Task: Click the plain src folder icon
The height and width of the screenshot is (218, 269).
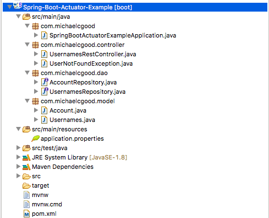Action: pos(26,177)
